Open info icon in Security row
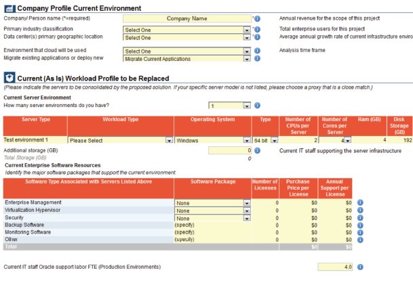Viewport: 413px width, 285px height. (x=360, y=218)
